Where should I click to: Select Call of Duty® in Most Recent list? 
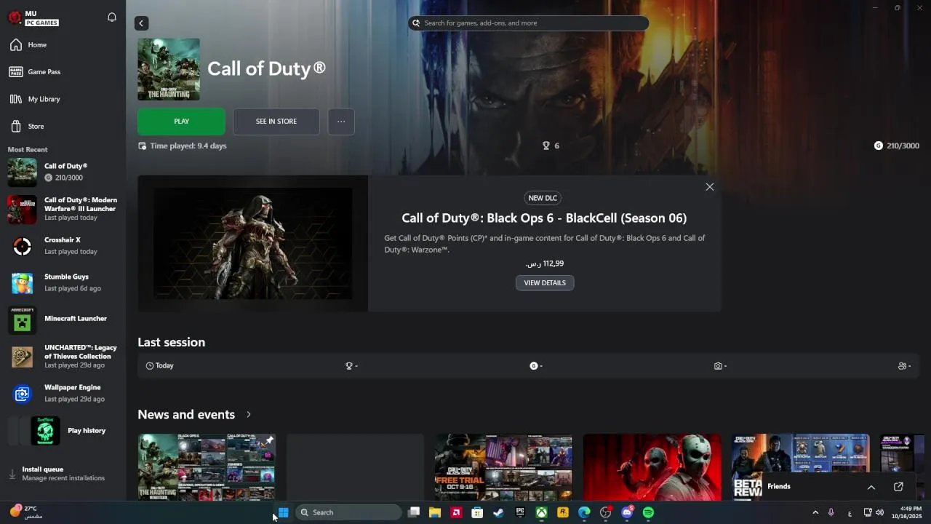click(63, 172)
